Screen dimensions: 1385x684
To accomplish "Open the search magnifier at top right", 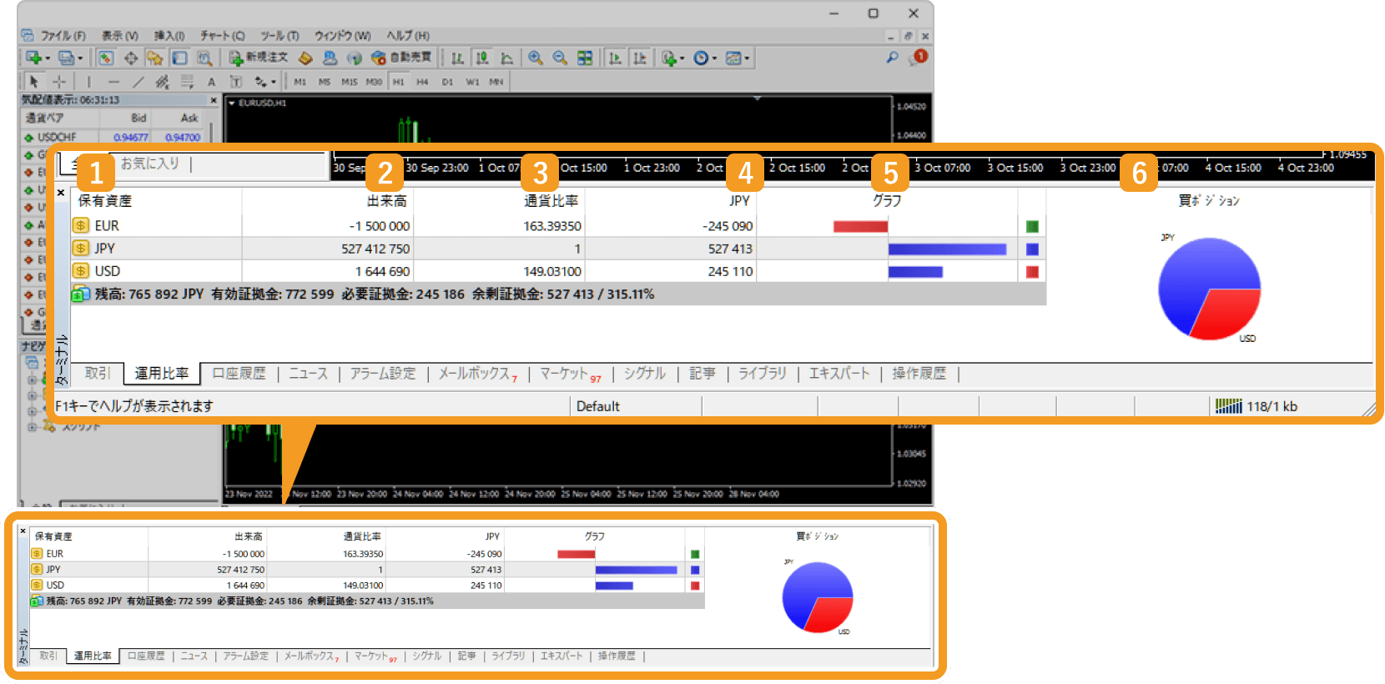I will click(892, 58).
